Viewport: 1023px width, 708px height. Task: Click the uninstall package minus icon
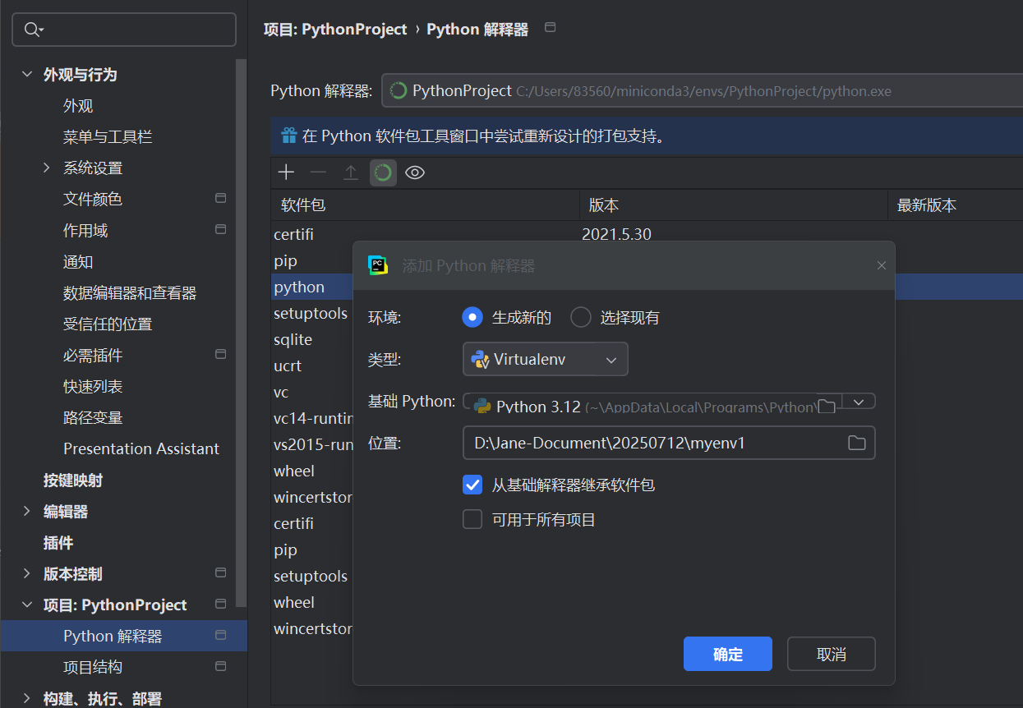point(318,172)
